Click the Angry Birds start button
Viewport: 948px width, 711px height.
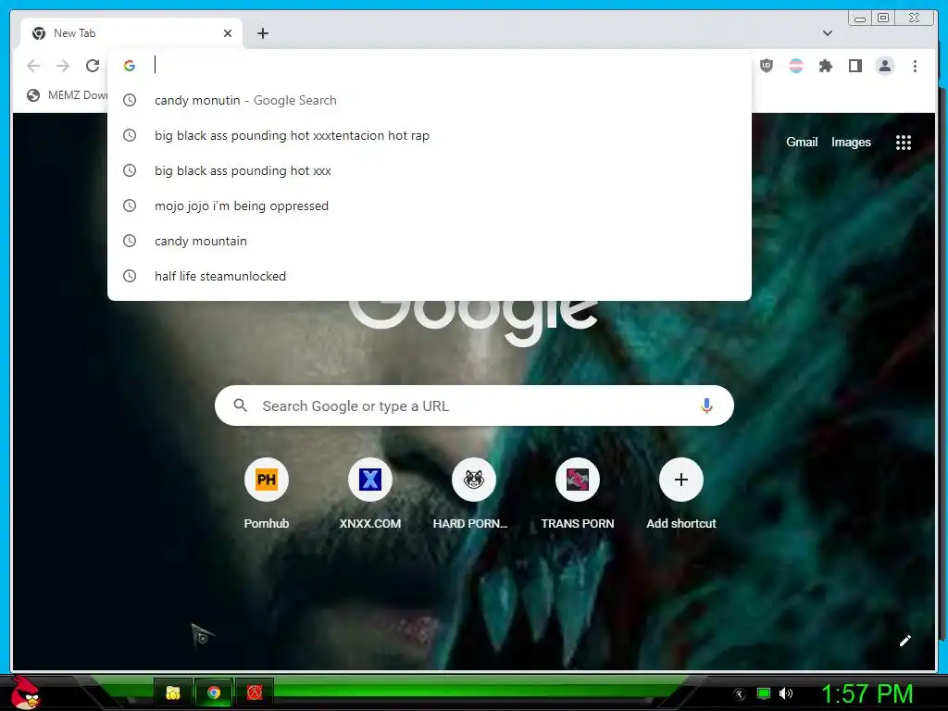click(25, 692)
